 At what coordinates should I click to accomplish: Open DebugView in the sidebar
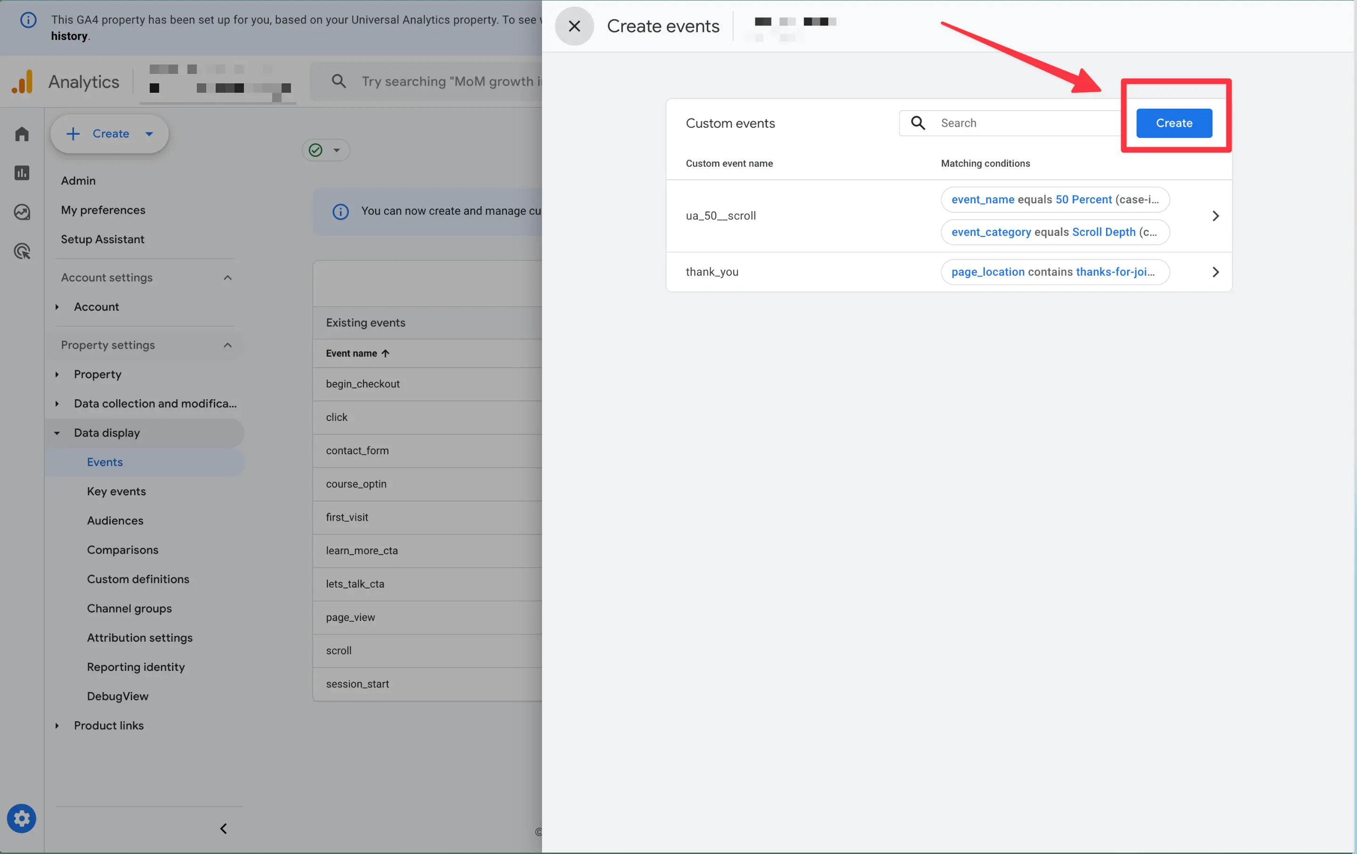coord(118,697)
